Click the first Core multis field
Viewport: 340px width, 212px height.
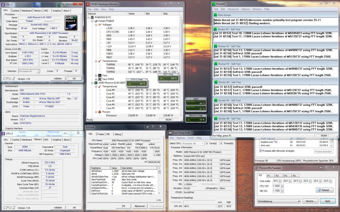click(x=277, y=181)
